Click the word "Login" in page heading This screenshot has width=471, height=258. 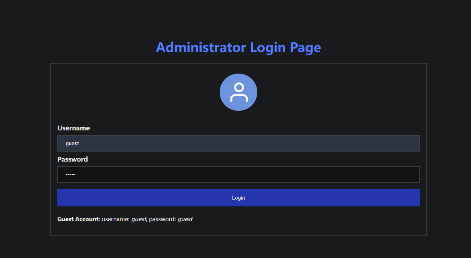coord(268,47)
